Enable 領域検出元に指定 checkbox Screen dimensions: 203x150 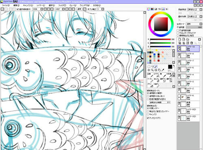[178, 35]
